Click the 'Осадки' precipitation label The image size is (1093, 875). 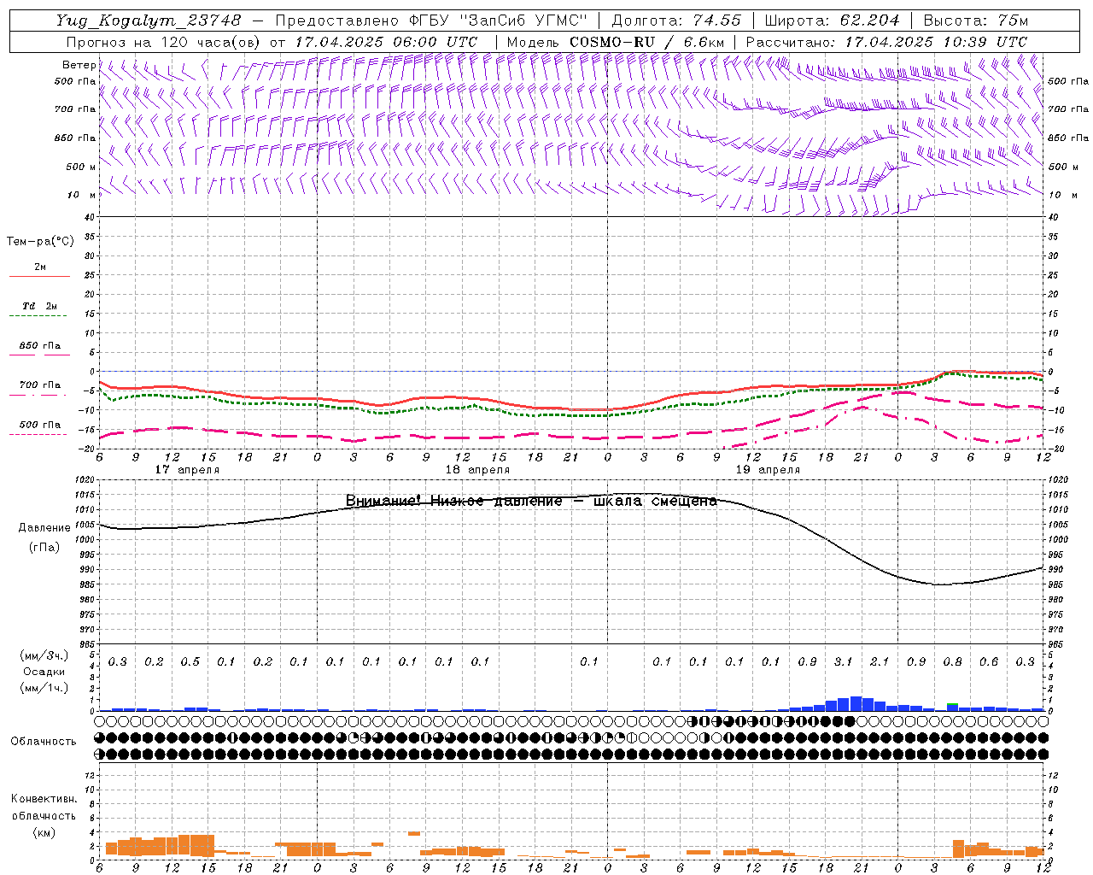coord(44,672)
